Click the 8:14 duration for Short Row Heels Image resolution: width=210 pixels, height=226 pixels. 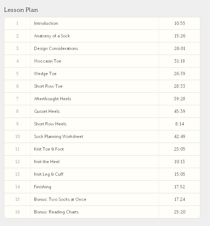180,124
